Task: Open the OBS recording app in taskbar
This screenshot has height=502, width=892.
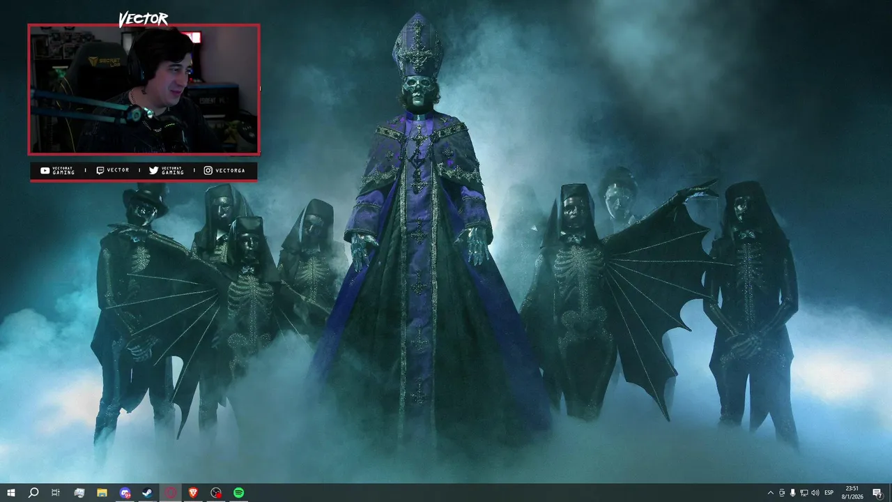Action: [x=216, y=493]
